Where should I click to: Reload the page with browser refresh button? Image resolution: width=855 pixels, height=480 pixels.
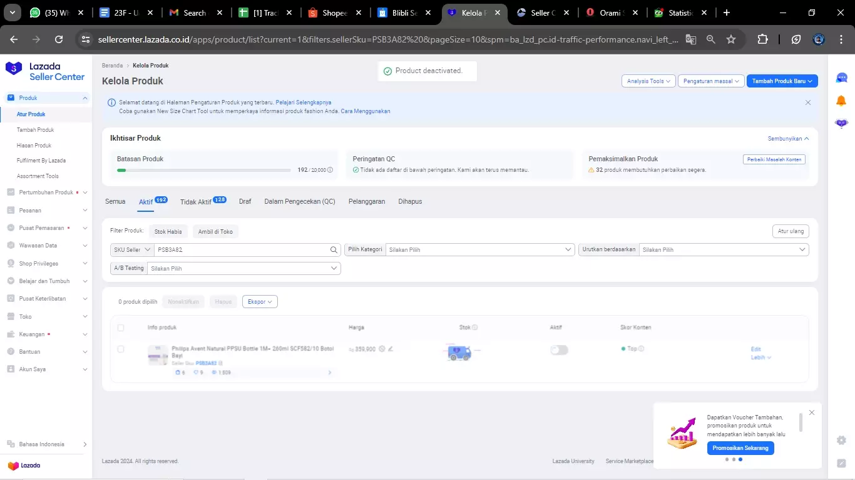tap(59, 39)
